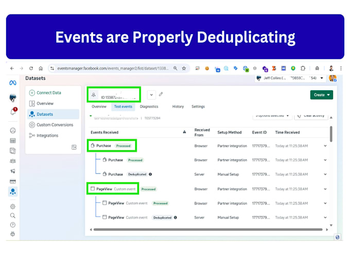Open the options selected filter dropdown
The width and height of the screenshot is (350, 263).
click(x=272, y=116)
